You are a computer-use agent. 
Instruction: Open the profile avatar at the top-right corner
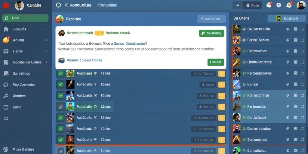point(301,5)
